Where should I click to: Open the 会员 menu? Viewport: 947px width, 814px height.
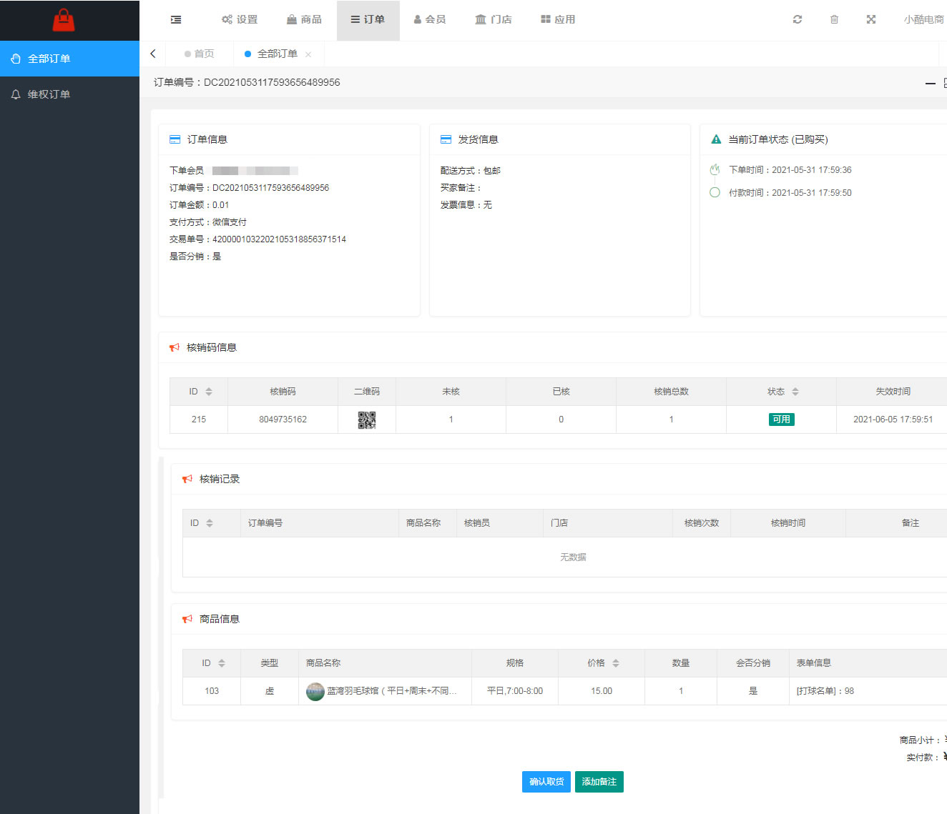430,20
